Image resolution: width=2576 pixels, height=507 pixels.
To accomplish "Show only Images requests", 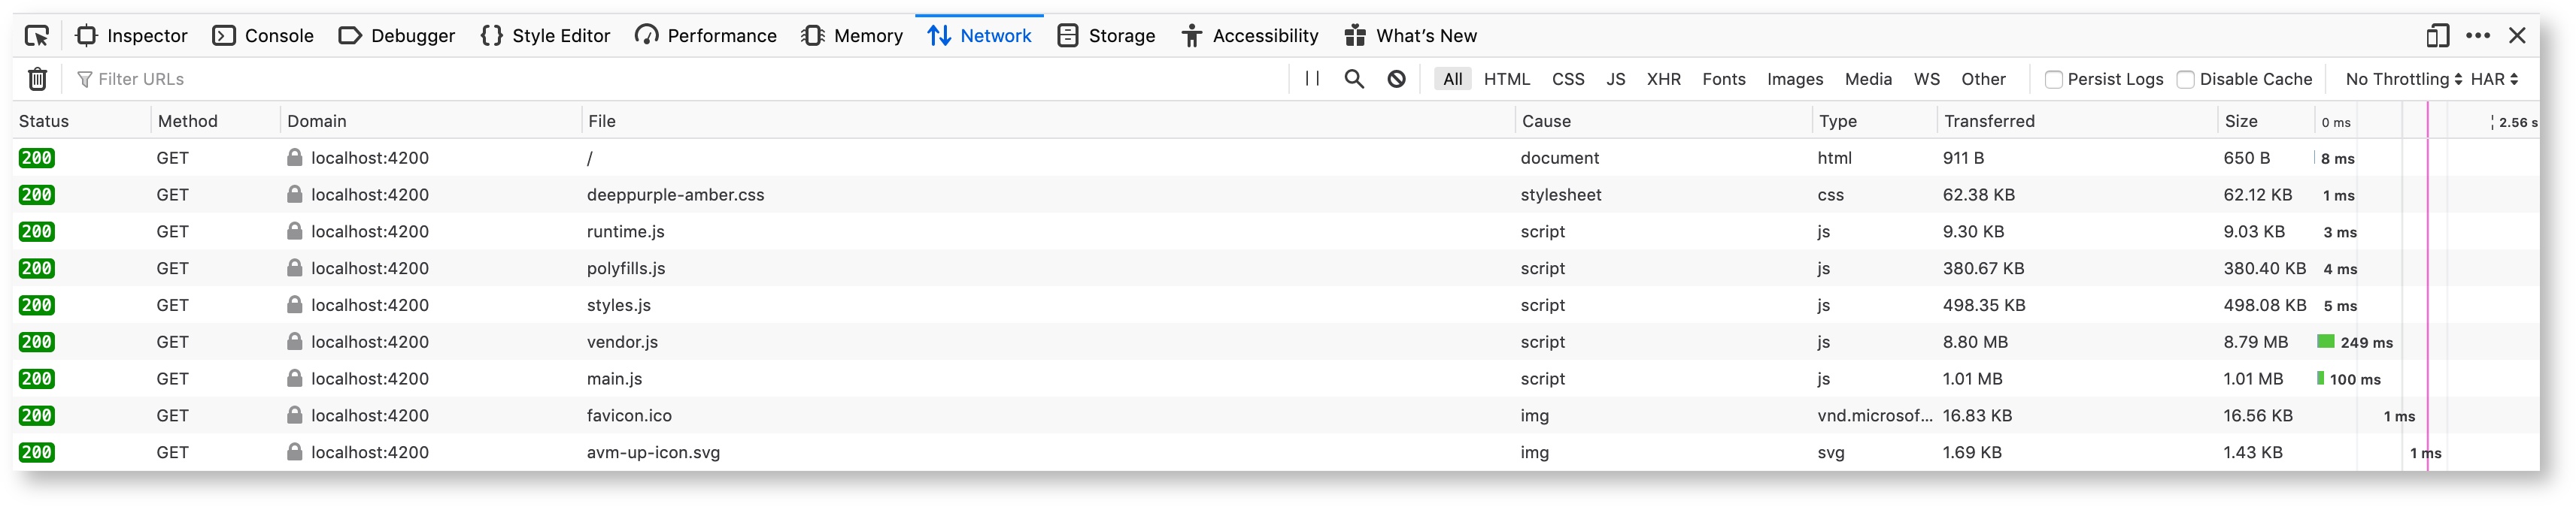I will click(x=1794, y=79).
